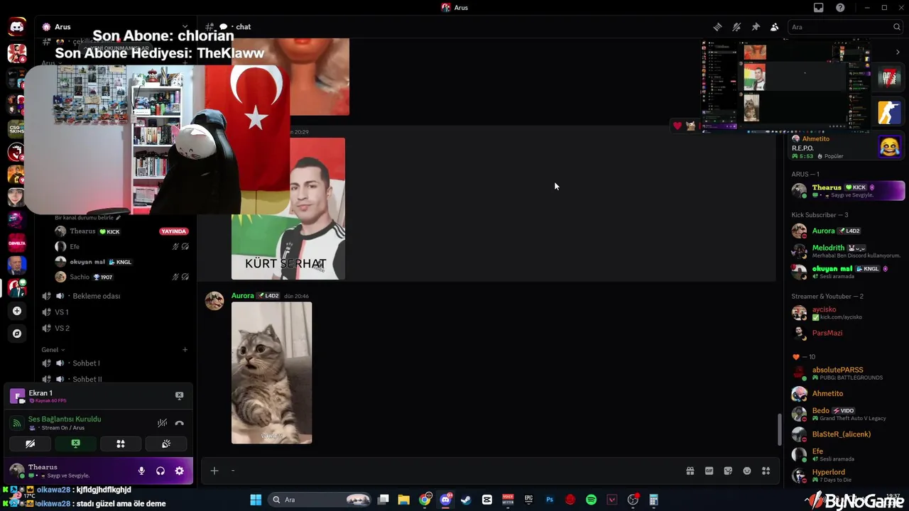This screenshot has height=511, width=909.
Task: Select Efe in the voice channel list
Action: (75, 246)
